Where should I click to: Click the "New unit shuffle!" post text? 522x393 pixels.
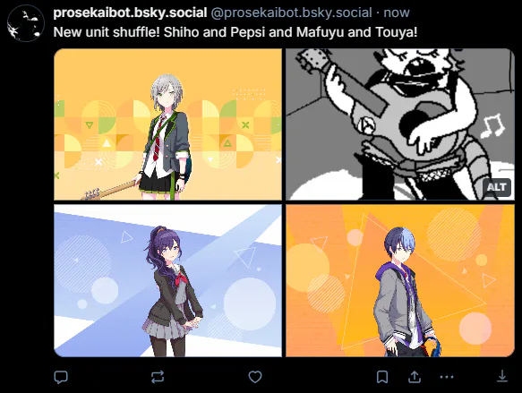click(x=107, y=32)
